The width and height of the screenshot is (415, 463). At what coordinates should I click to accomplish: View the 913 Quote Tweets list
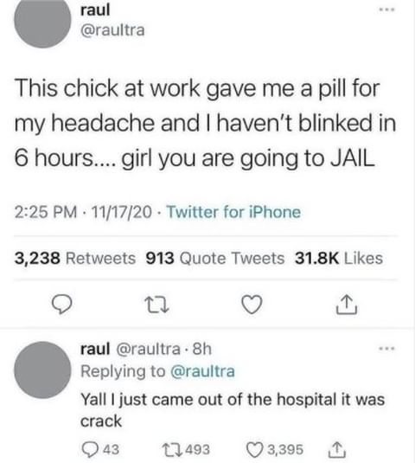pos(215,258)
